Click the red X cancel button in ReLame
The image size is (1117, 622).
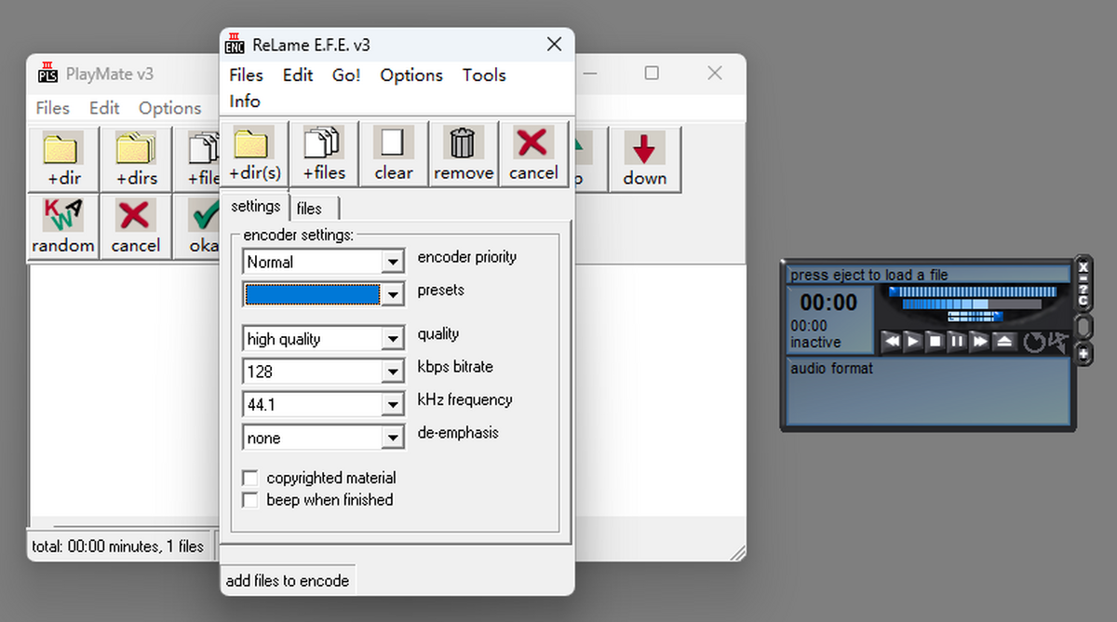pos(533,154)
